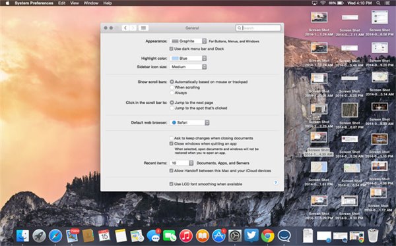This screenshot has width=396, height=246.
Task: Open the Default web browser dropdown
Action: tap(189, 122)
